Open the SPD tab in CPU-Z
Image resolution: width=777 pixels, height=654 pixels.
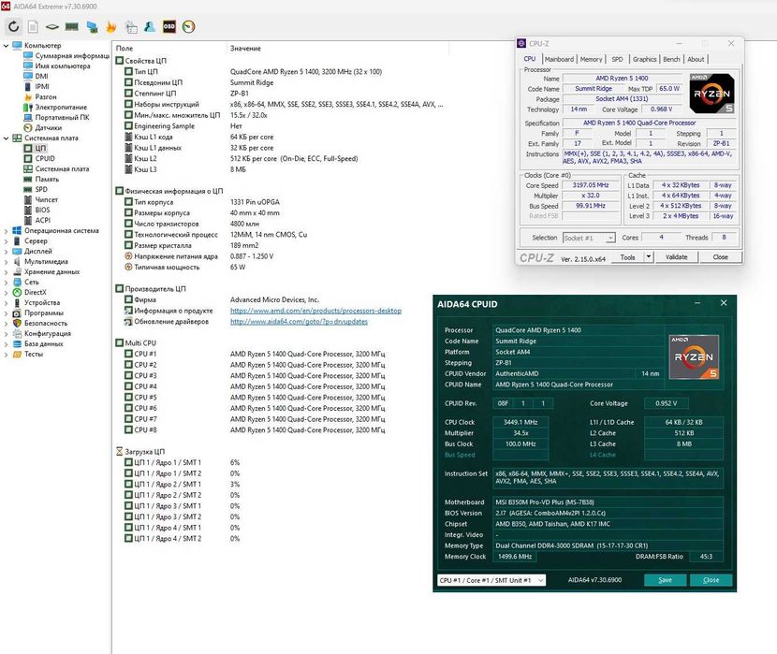[617, 59]
